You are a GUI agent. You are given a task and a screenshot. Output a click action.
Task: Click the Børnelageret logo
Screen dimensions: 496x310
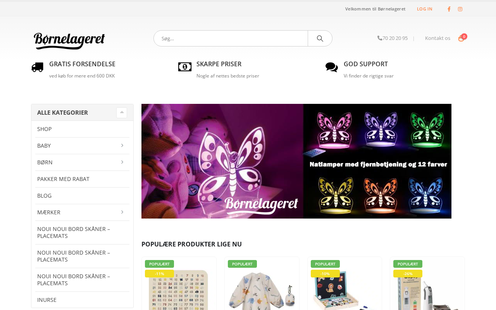pyautogui.click(x=69, y=41)
